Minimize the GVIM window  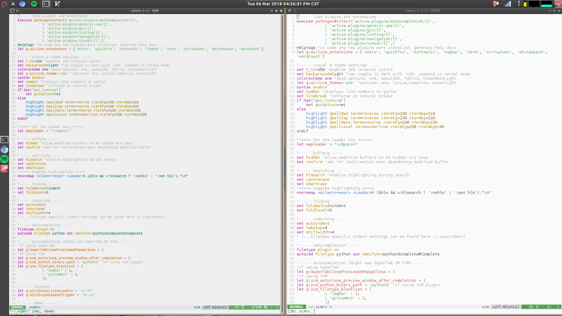click(549, 11)
